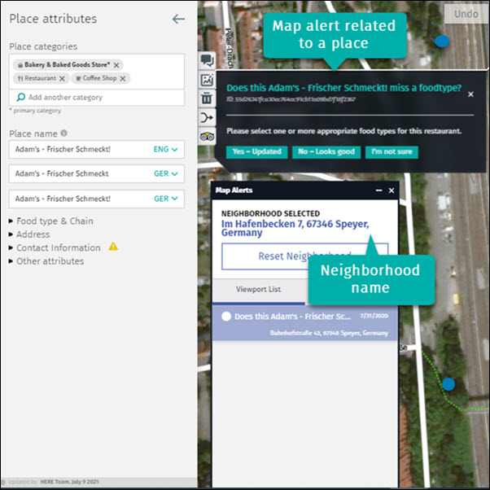
Task: Open the comments toolbar icon
Action: (207, 60)
